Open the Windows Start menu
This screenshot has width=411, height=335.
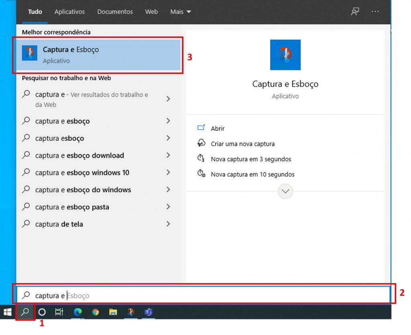pyautogui.click(x=8, y=312)
